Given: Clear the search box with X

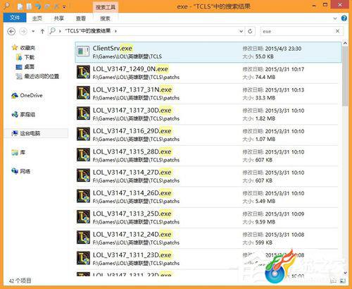Looking at the screenshot, I should [x=338, y=31].
